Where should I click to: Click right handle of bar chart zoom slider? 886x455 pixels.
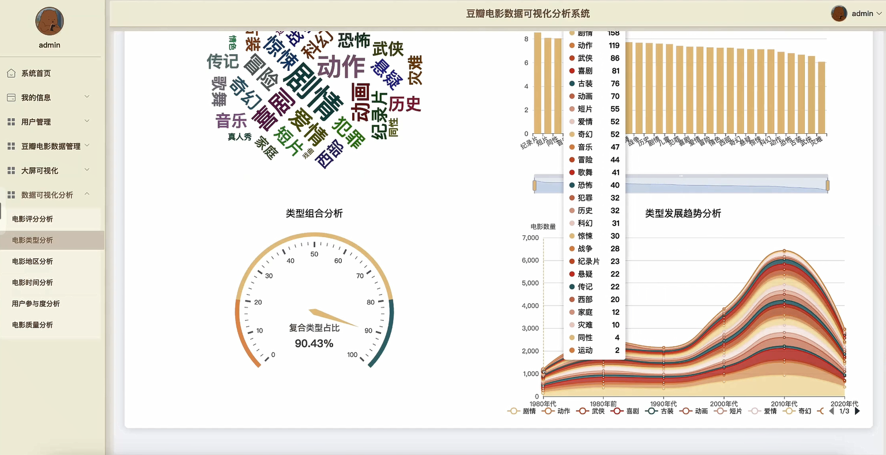(827, 185)
